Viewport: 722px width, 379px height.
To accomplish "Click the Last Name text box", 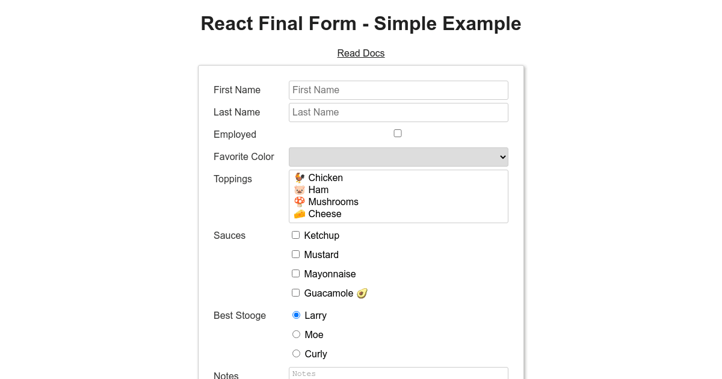I will [398, 112].
